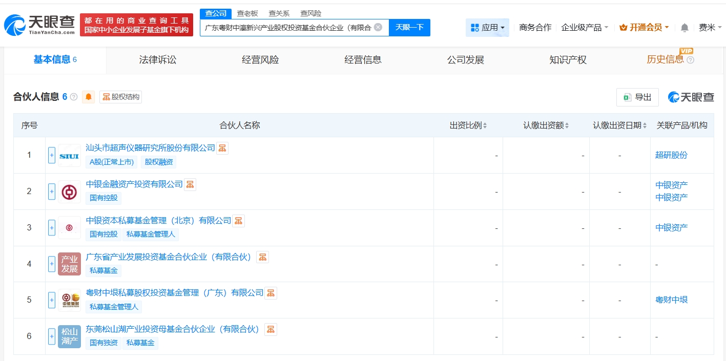The image size is (726, 361).
Task: Click the help question mark beside 合伙人信息
Action: 74,97
